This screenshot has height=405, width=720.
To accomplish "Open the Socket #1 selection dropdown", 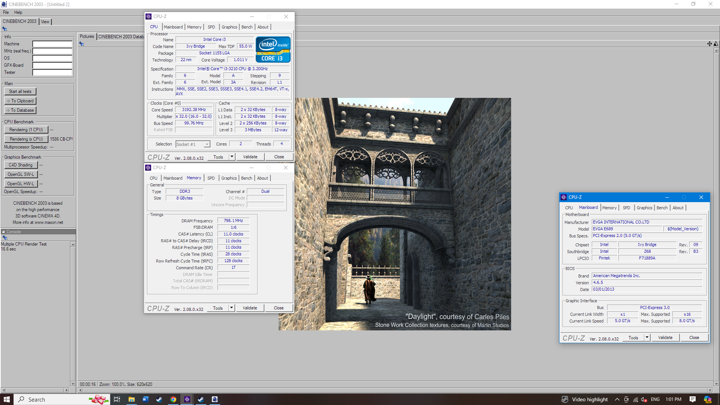I will (x=207, y=144).
